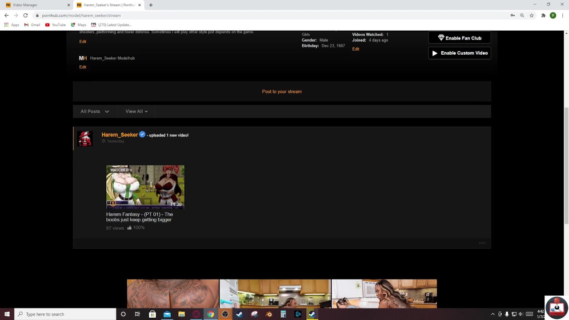Open OBS Studio from the taskbar
The height and width of the screenshot is (320, 569).
225,314
